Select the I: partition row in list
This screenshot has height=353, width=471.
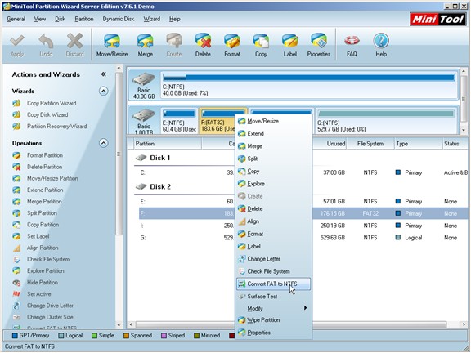[x=303, y=226]
